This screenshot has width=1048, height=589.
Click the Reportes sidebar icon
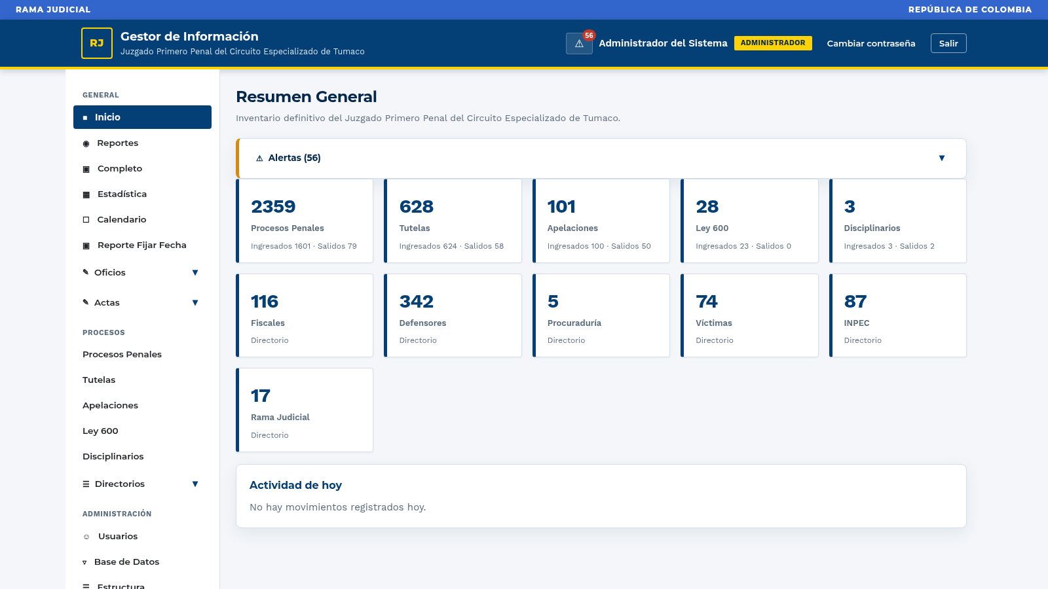click(86, 143)
